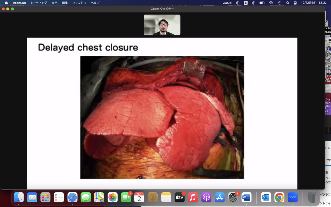Open Safari from the Dock
Image resolution: width=331 pixels, height=207 pixels.
(72, 197)
